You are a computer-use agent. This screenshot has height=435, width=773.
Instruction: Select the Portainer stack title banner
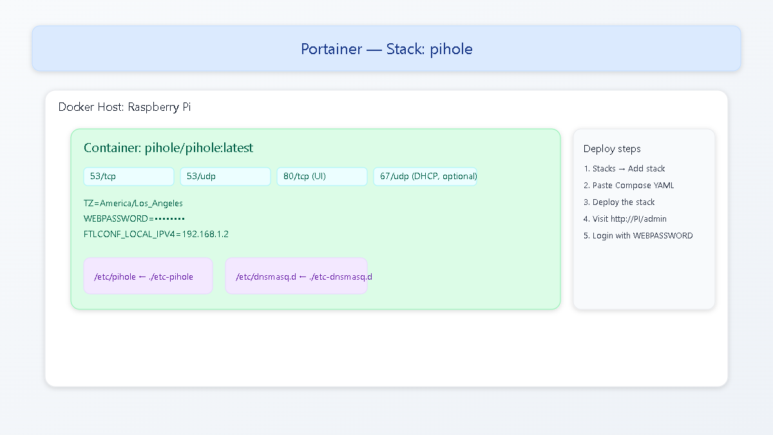tap(386, 48)
